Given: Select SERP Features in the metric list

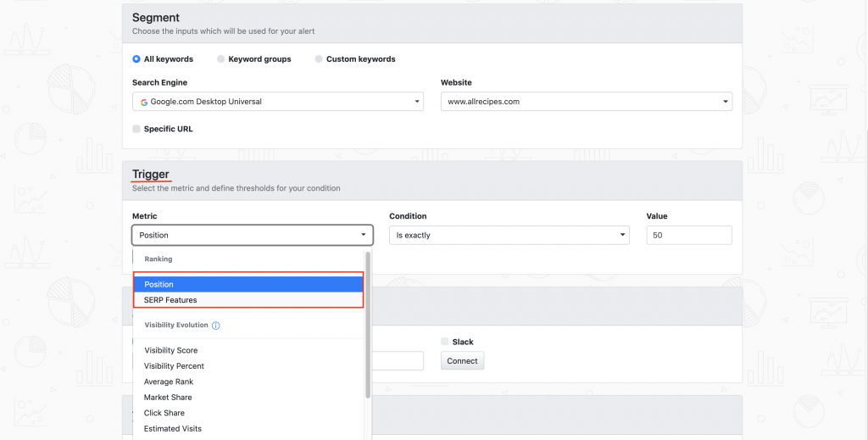Looking at the screenshot, I should [x=248, y=300].
